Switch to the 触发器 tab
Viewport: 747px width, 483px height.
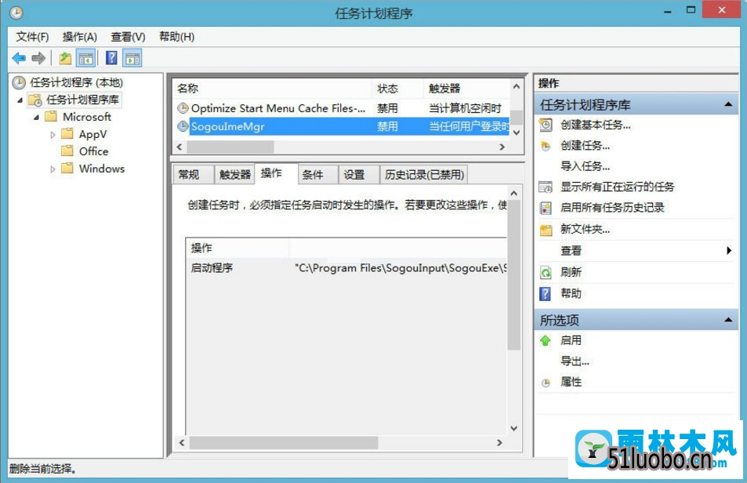pyautogui.click(x=235, y=175)
